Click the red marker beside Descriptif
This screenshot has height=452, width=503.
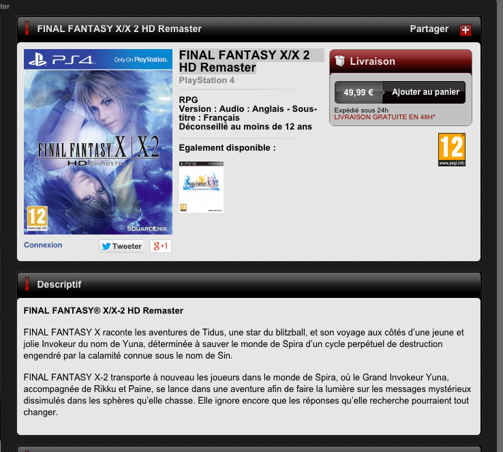(27, 284)
